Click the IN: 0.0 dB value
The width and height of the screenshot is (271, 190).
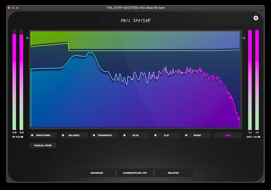tap(18, 137)
